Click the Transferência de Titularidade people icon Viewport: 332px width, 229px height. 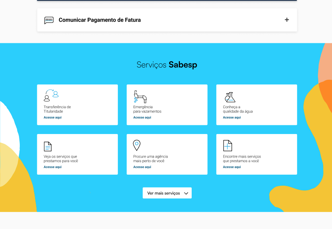click(51, 96)
